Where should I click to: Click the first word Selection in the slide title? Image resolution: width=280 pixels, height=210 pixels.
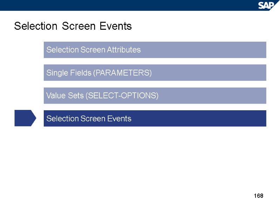tap(35, 26)
